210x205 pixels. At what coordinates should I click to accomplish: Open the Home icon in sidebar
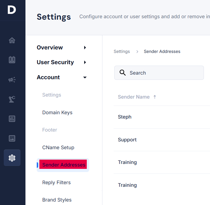tap(12, 40)
